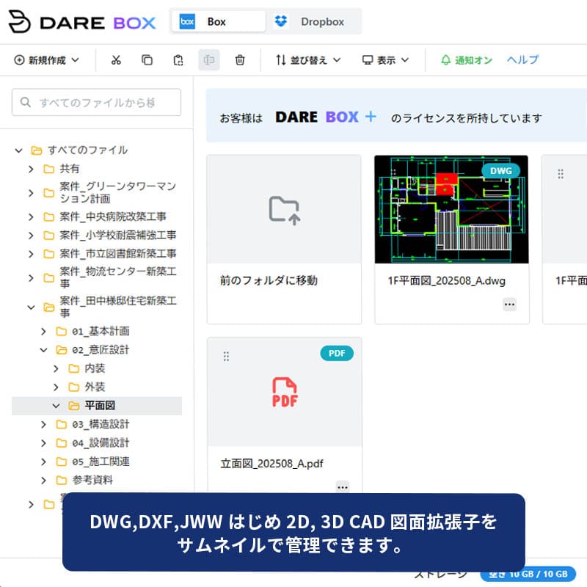This screenshot has width=587, height=587.
Task: Click the rename icon in toolbar
Action: [x=209, y=60]
